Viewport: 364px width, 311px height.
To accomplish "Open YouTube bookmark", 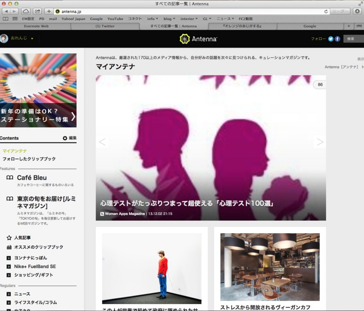I will click(115, 19).
